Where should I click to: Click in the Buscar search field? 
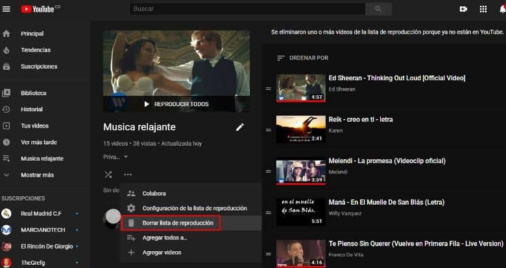248,9
